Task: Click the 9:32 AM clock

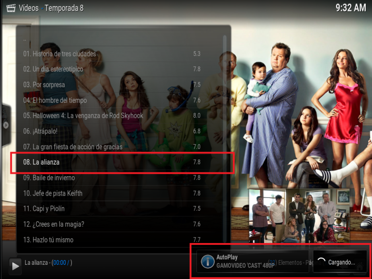Action: pos(351,8)
